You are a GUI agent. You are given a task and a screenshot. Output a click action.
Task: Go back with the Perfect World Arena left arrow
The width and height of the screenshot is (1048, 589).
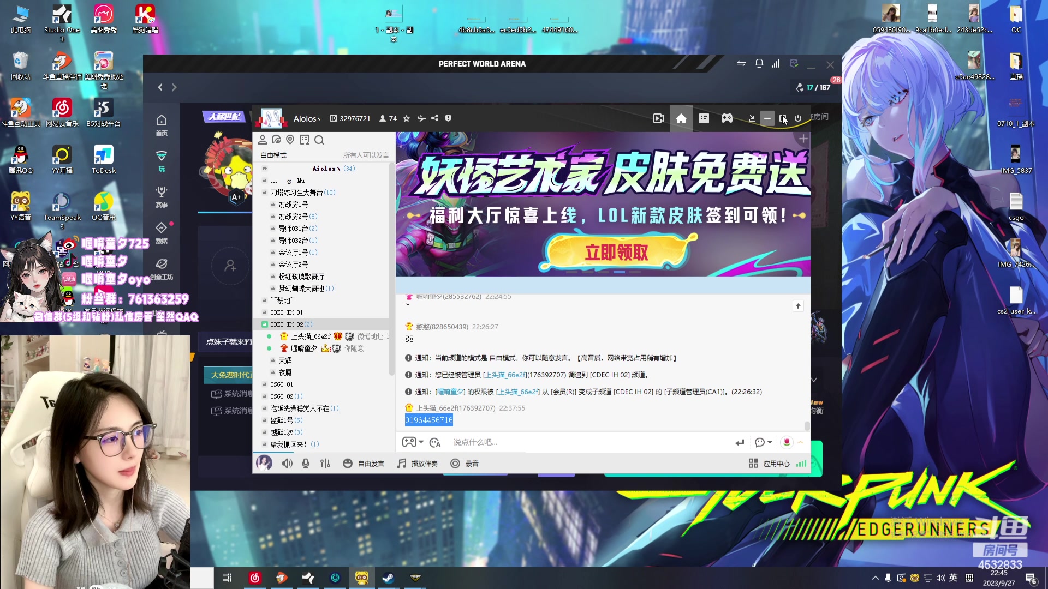coord(160,87)
